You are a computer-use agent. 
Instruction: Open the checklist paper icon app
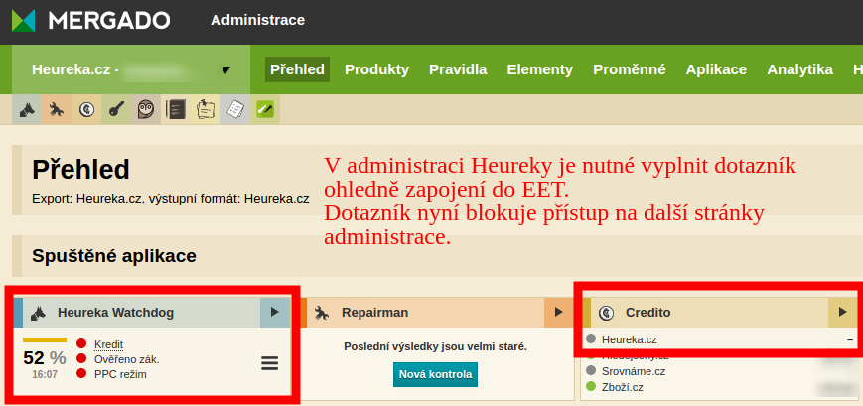pyautogui.click(x=235, y=109)
